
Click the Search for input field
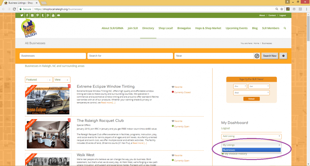(x=130, y=56)
